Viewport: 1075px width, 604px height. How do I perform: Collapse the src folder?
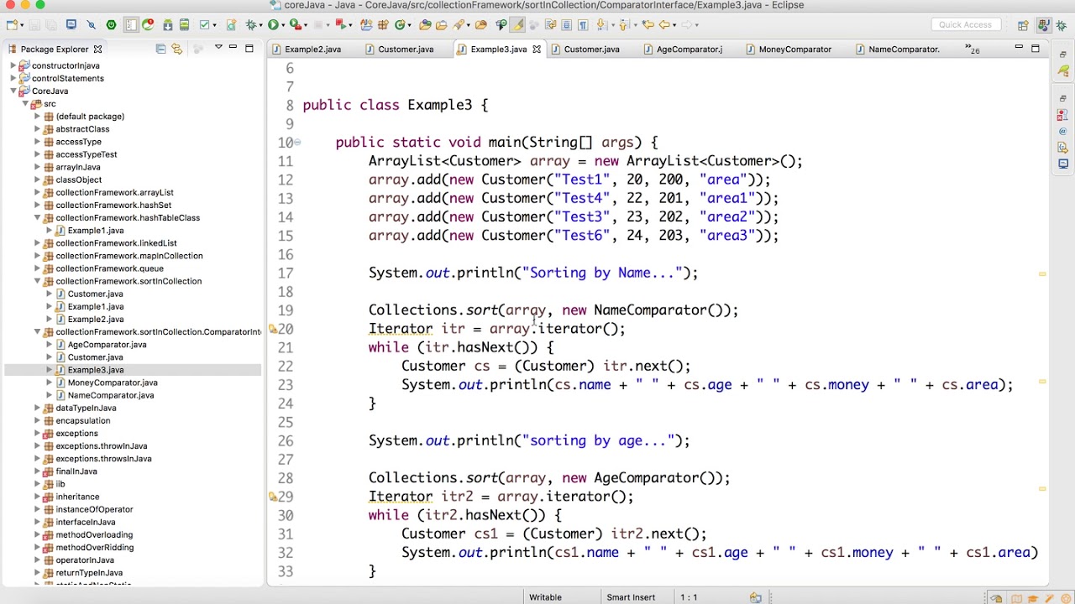[x=25, y=103]
